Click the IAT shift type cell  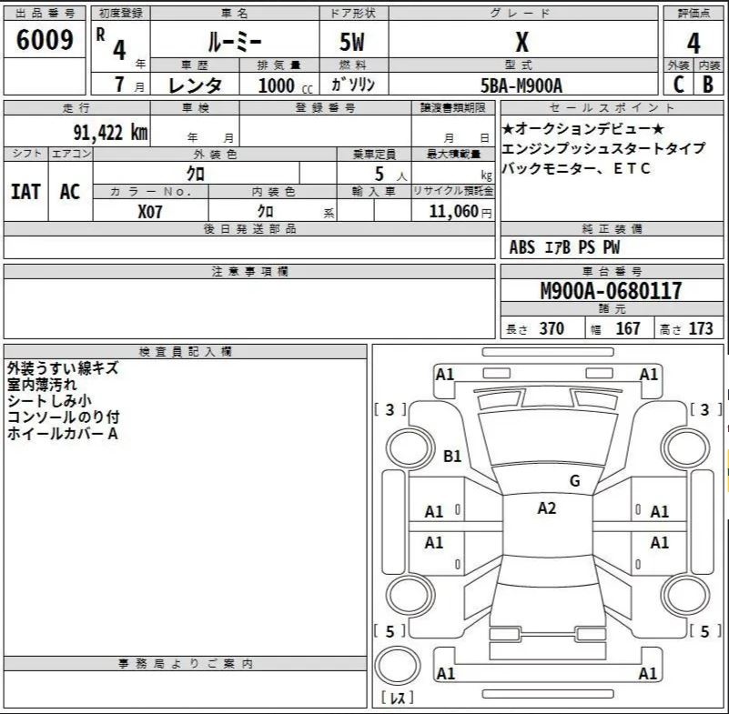25,192
